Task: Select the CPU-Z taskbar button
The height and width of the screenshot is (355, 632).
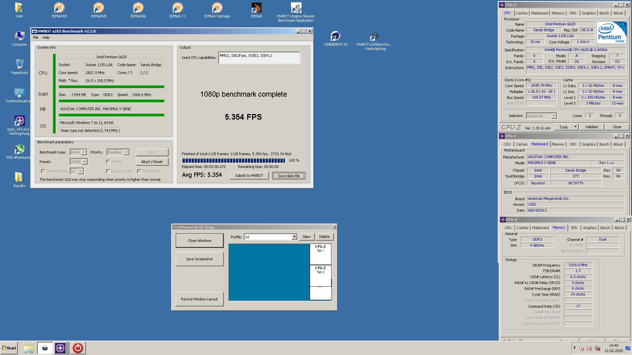Action: tap(60, 348)
